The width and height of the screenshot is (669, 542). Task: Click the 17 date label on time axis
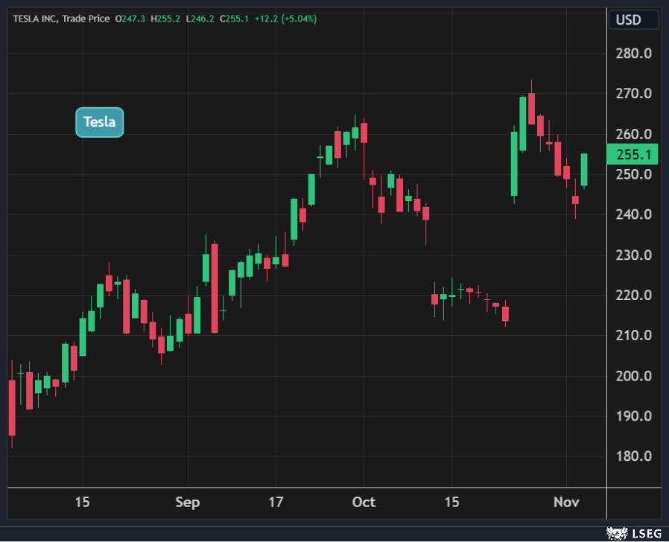[276, 503]
